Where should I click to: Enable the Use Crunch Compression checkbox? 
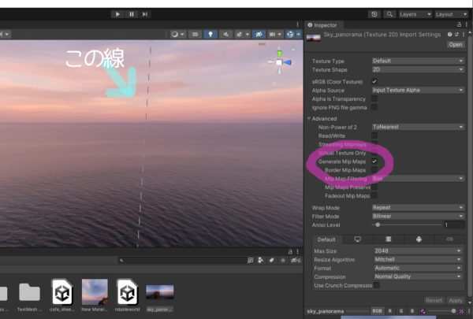374,285
